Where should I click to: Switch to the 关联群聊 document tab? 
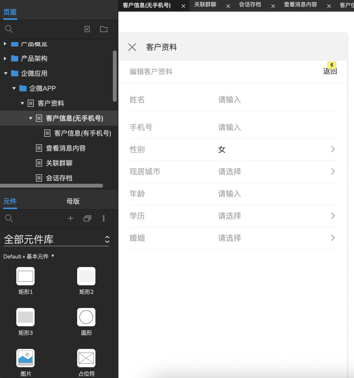click(205, 4)
